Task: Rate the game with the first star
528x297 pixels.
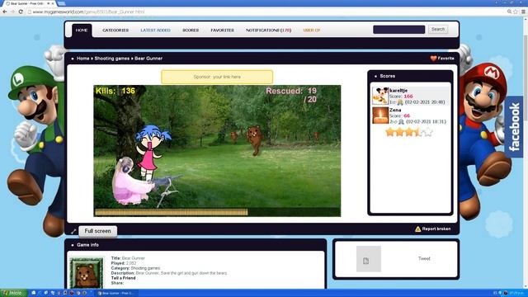Action: click(x=390, y=132)
